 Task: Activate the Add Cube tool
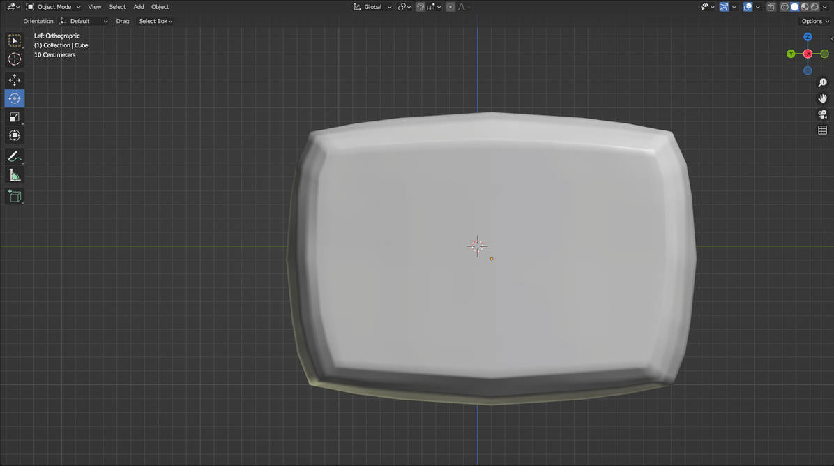coord(15,196)
